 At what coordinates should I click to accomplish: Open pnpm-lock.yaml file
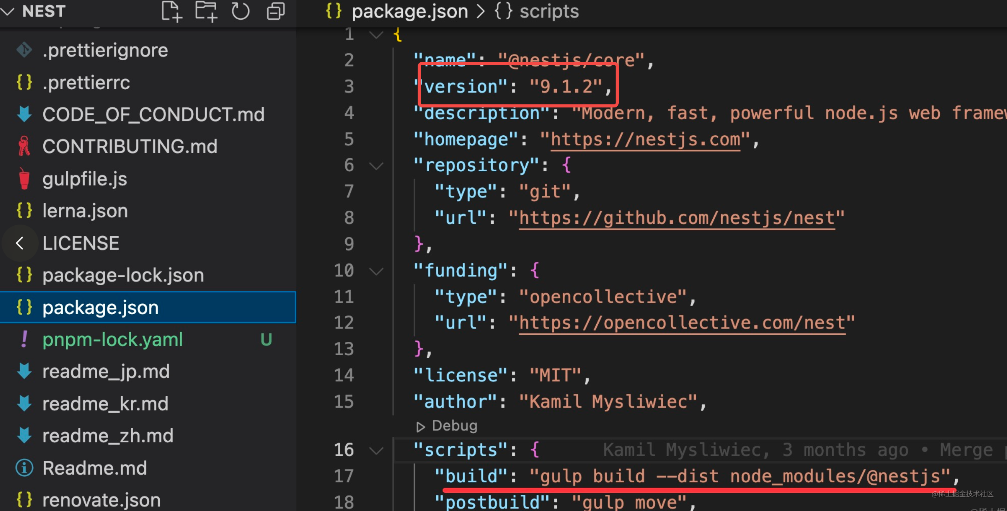148,339
